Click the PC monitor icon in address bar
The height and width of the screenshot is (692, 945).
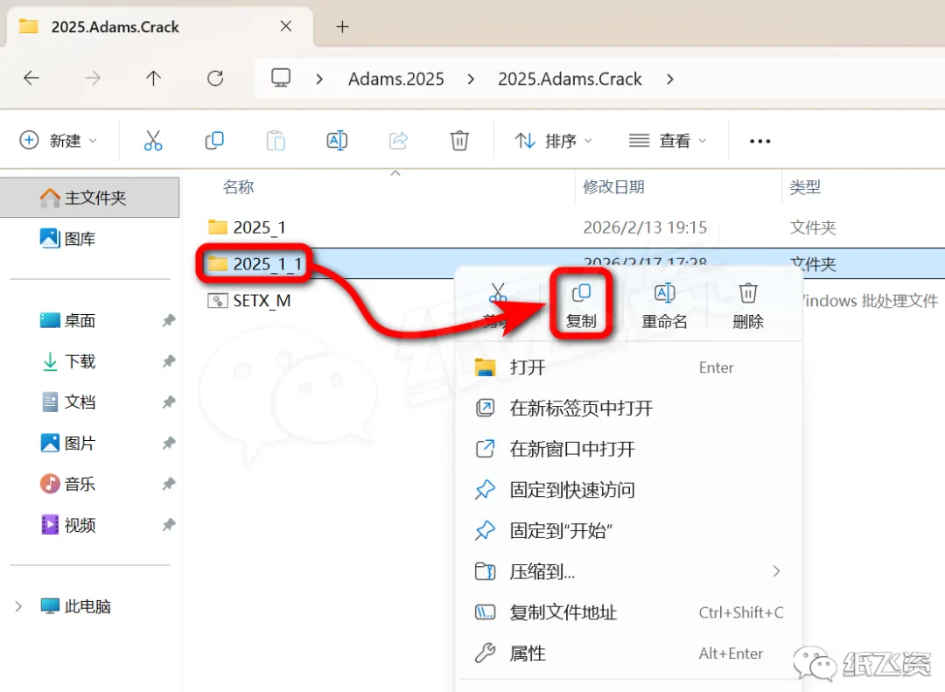[x=281, y=79]
